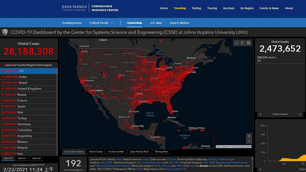Open the By Region nav menu
This screenshot has height=172, width=306.
247,8
